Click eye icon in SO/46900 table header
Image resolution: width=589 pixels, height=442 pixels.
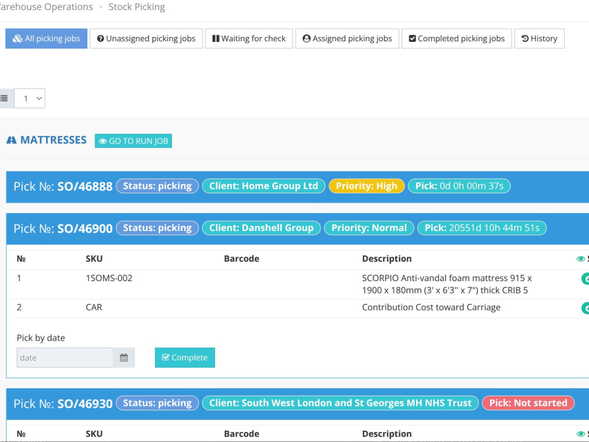point(581,259)
